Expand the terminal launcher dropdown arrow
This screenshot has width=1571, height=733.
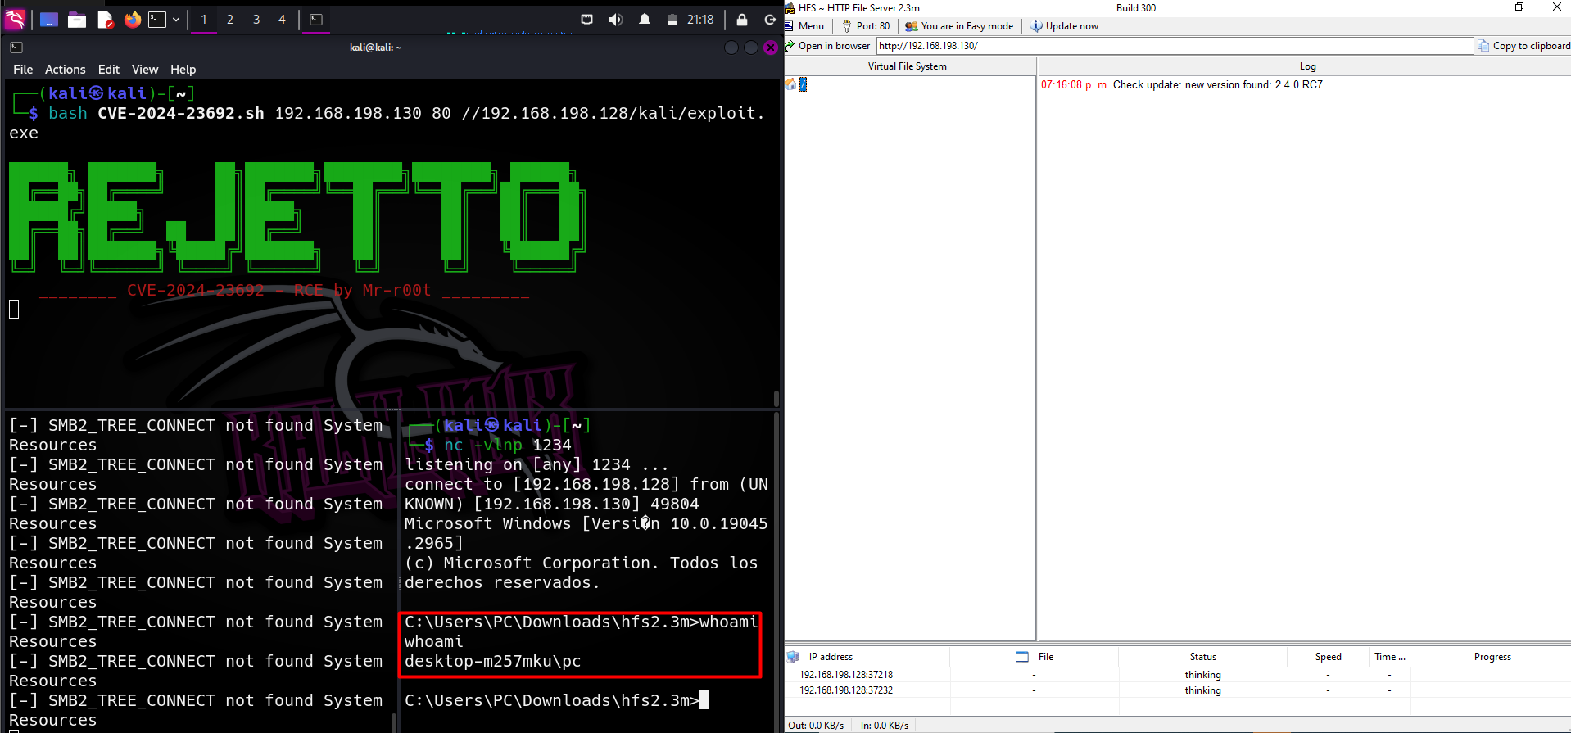176,20
